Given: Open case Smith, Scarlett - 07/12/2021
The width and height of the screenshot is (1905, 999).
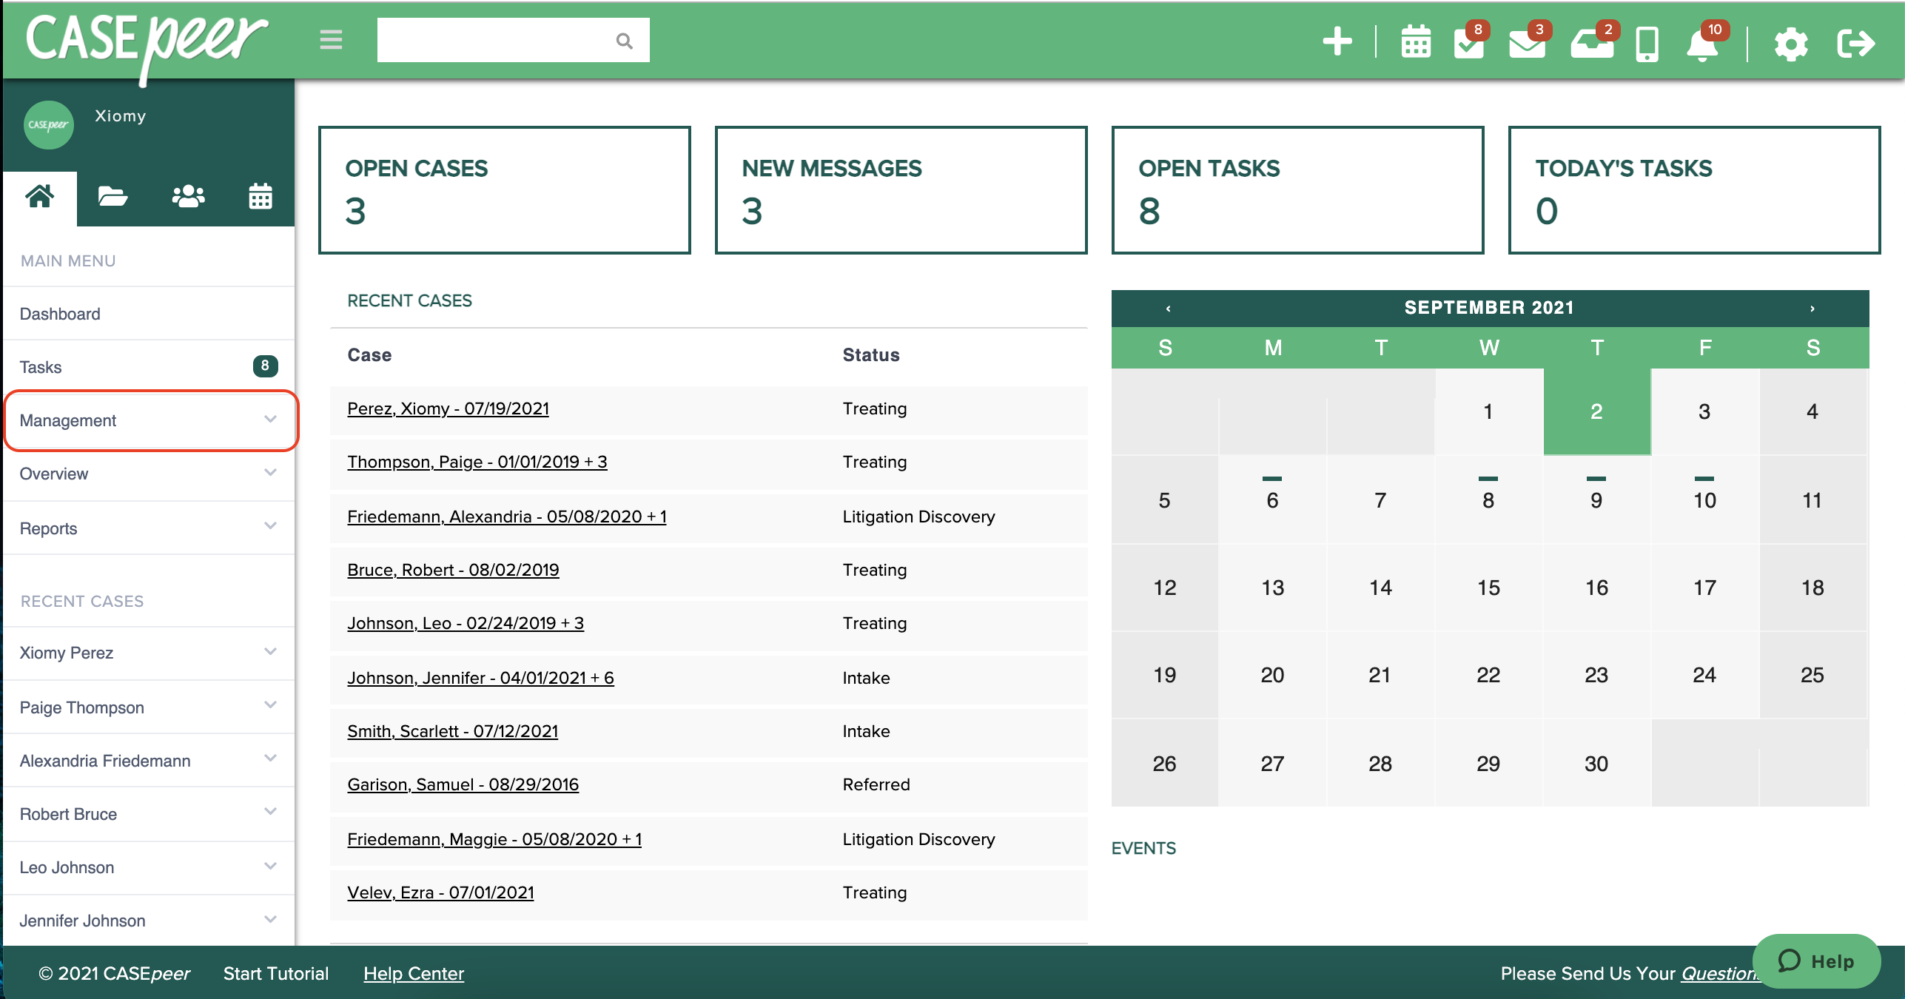Looking at the screenshot, I should pos(453,731).
